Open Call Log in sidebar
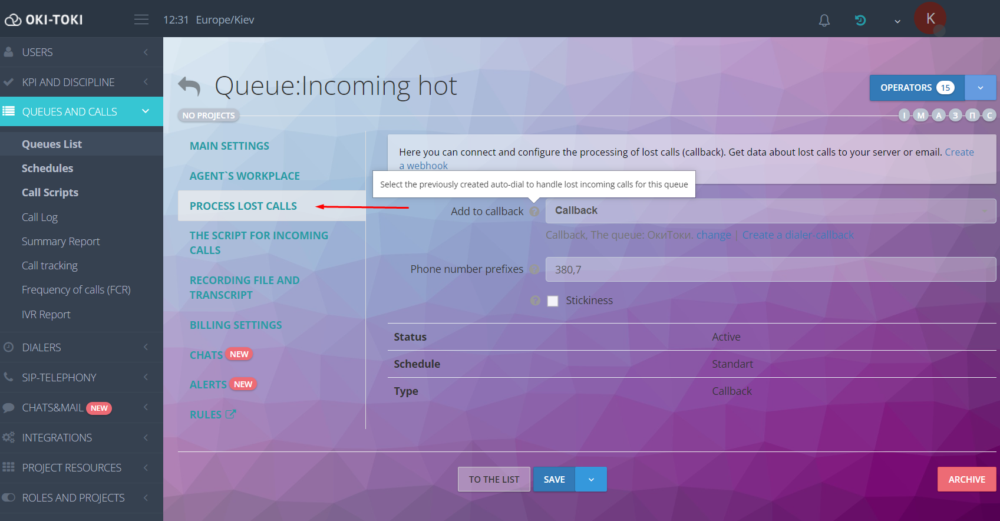 39,217
